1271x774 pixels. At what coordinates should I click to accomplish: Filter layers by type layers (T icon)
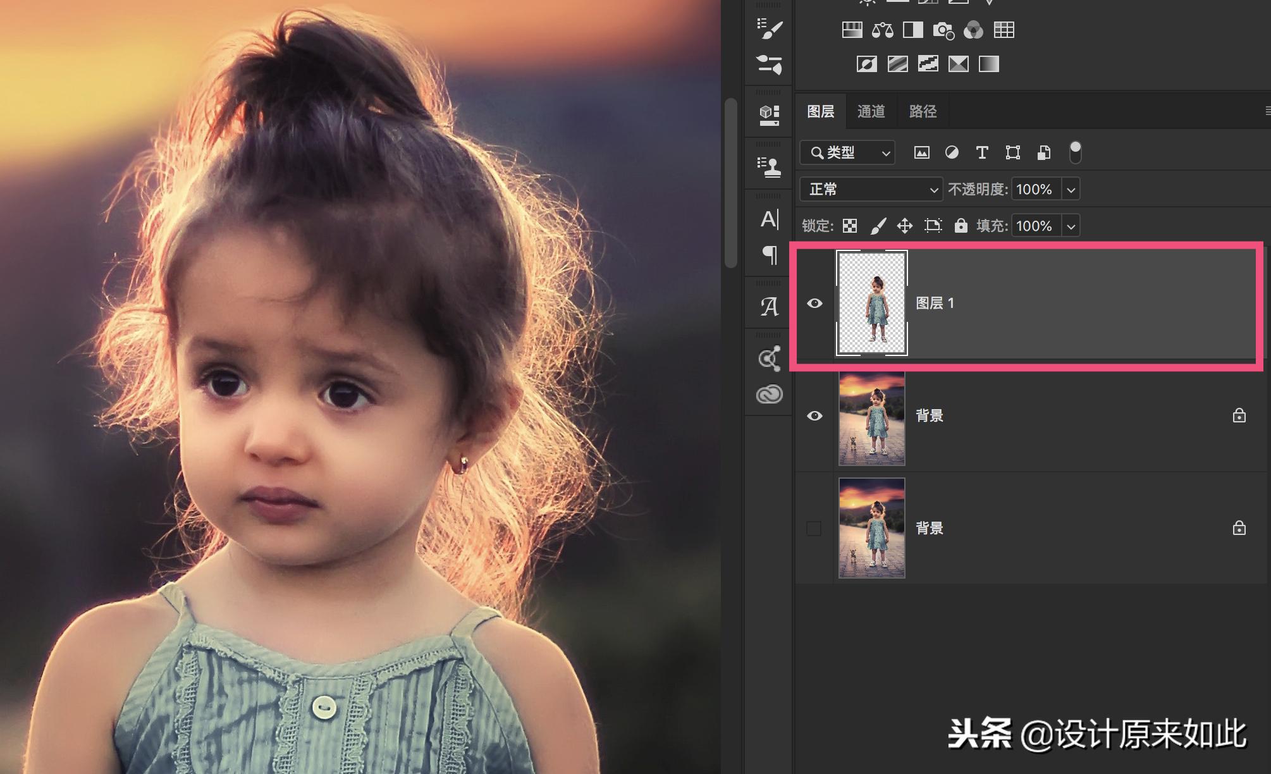(981, 152)
